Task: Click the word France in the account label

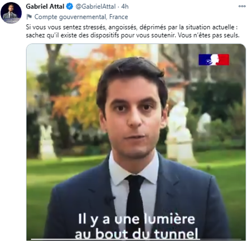Action: pos(119,17)
